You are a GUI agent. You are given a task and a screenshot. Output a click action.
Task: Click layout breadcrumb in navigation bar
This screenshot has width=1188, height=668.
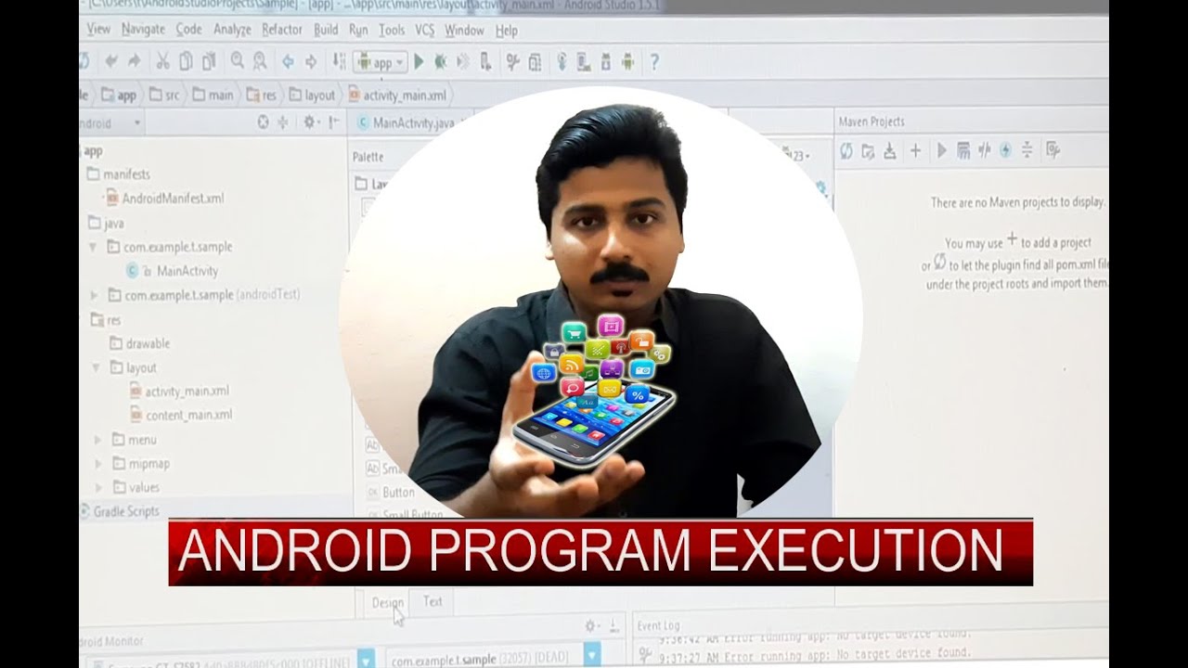tap(312, 95)
